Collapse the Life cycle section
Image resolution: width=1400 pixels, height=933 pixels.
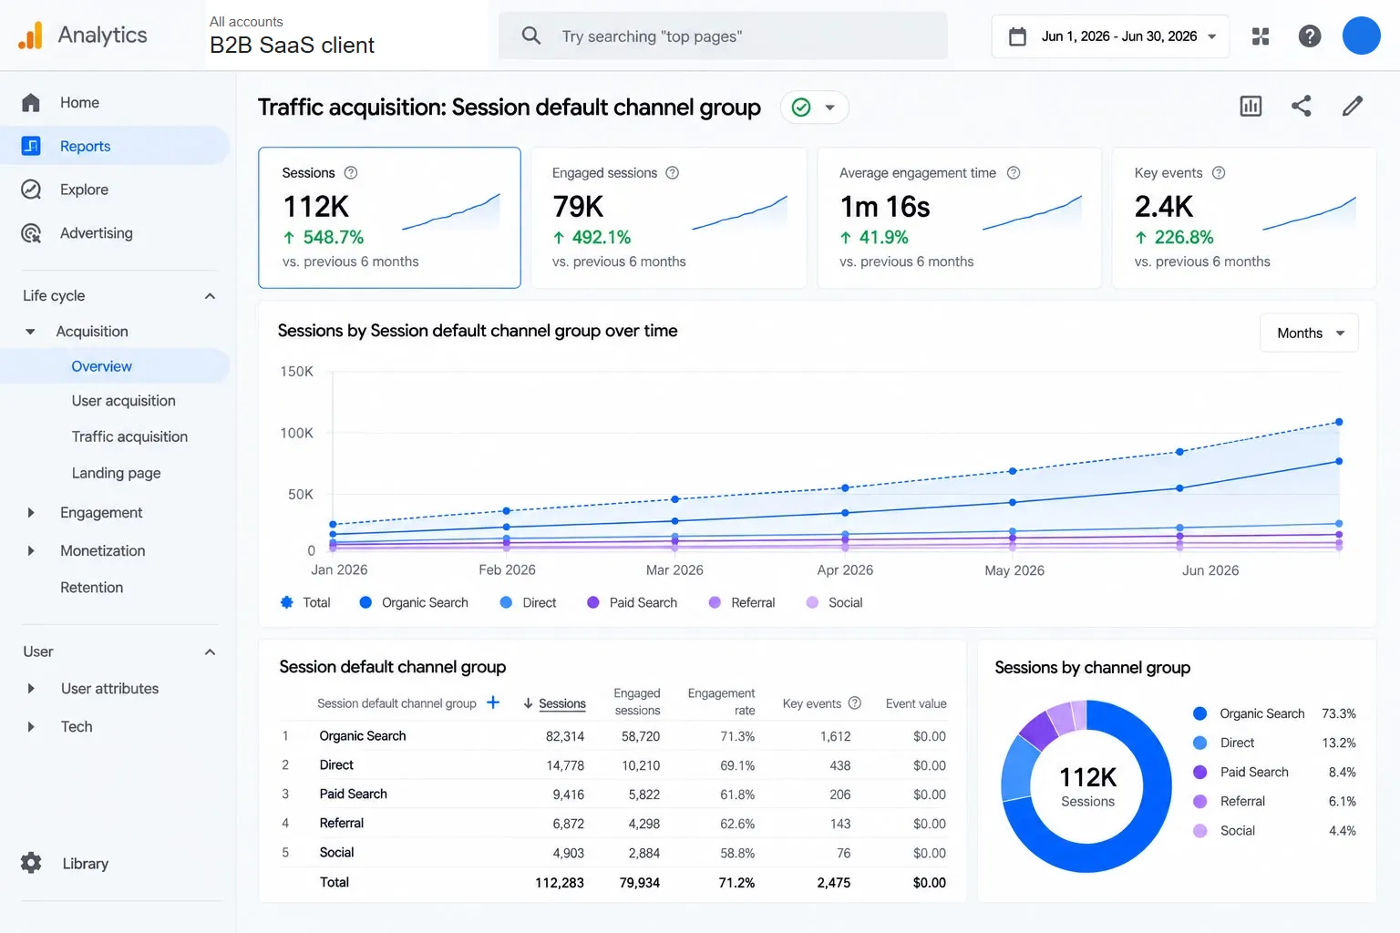tap(211, 296)
